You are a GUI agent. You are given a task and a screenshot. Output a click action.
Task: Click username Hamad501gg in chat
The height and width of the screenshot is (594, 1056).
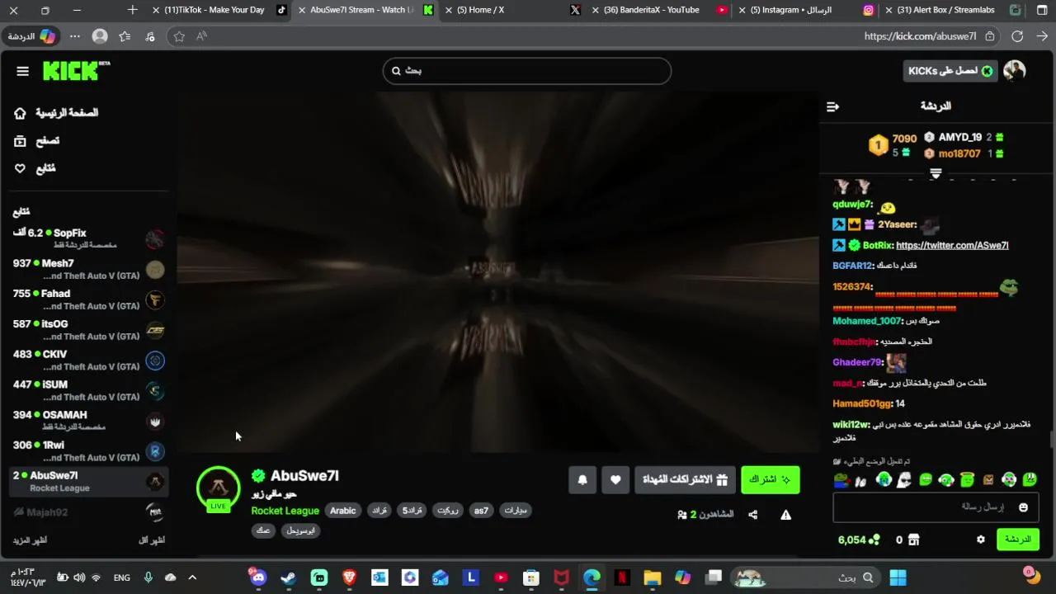862,403
